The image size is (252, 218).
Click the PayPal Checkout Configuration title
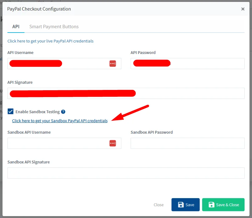click(39, 9)
